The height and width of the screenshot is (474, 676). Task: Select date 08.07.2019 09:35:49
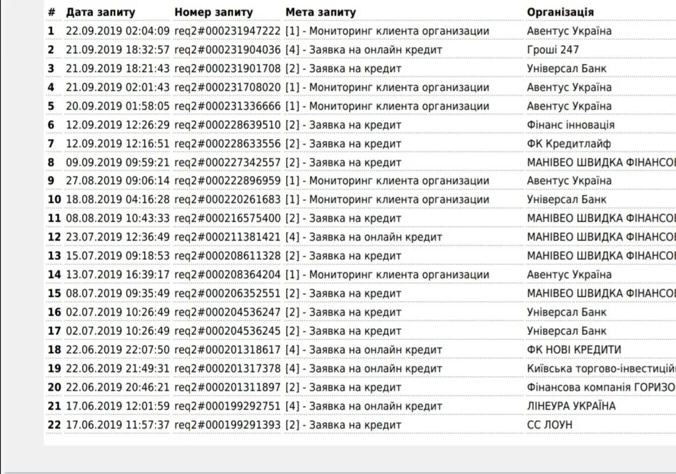click(118, 294)
